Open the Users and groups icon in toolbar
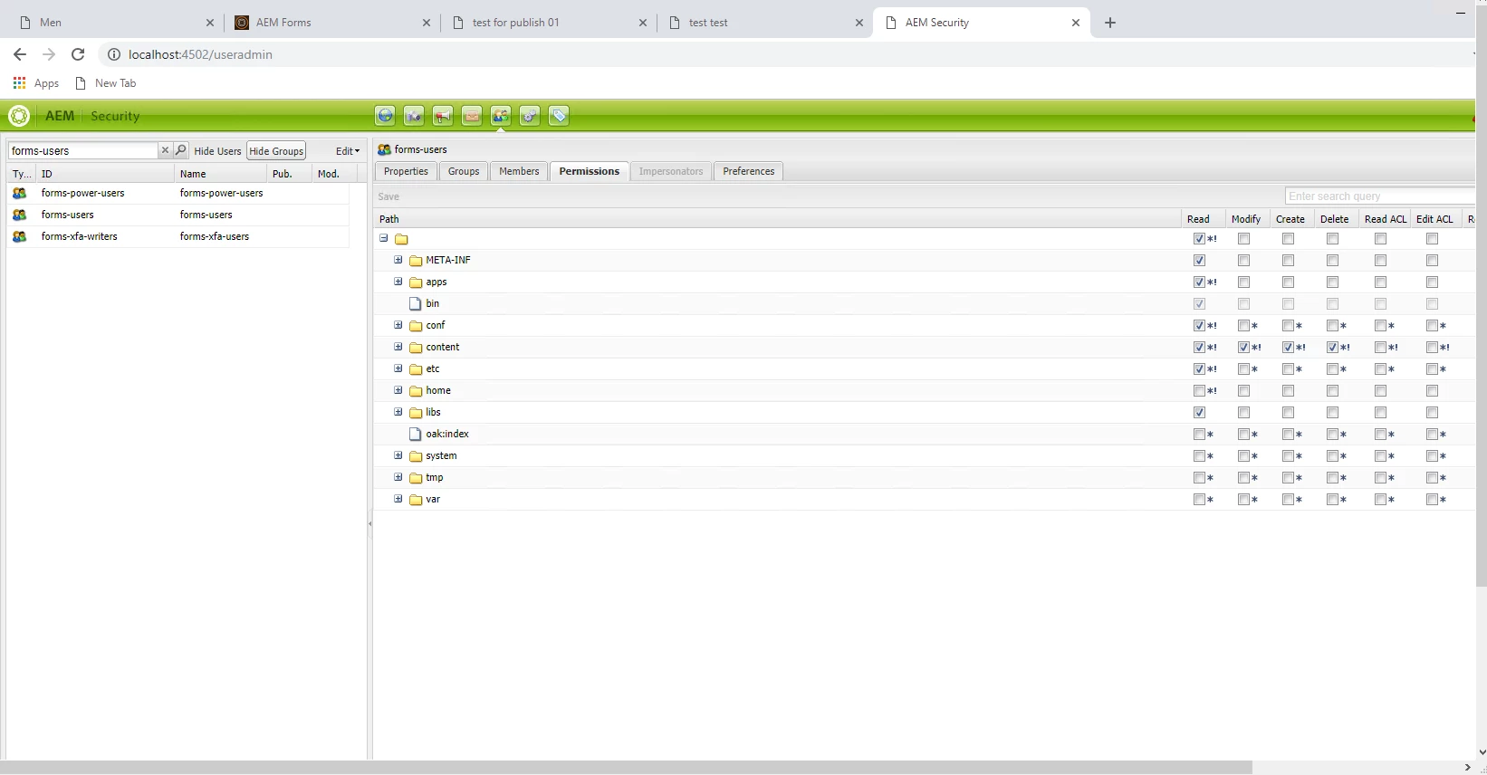The width and height of the screenshot is (1487, 775). coord(501,116)
